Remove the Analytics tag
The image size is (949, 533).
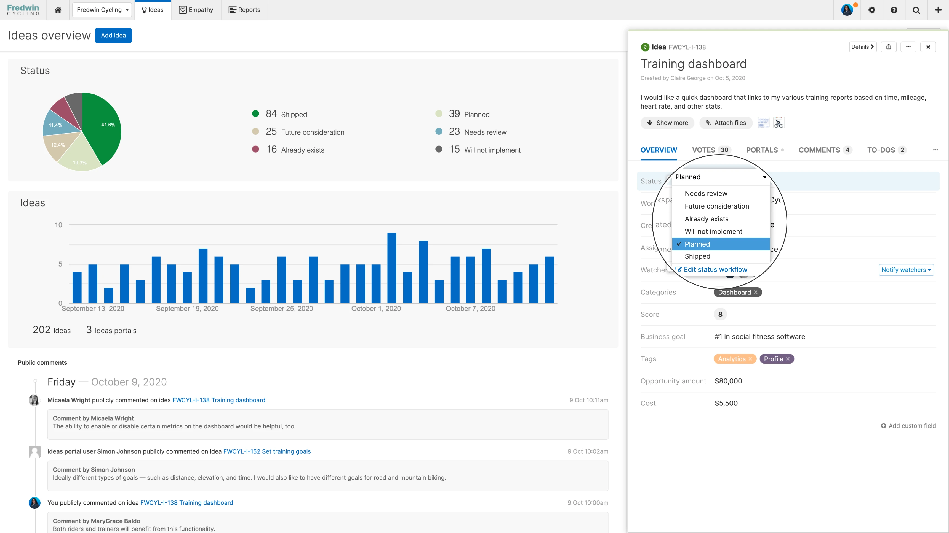tap(750, 359)
